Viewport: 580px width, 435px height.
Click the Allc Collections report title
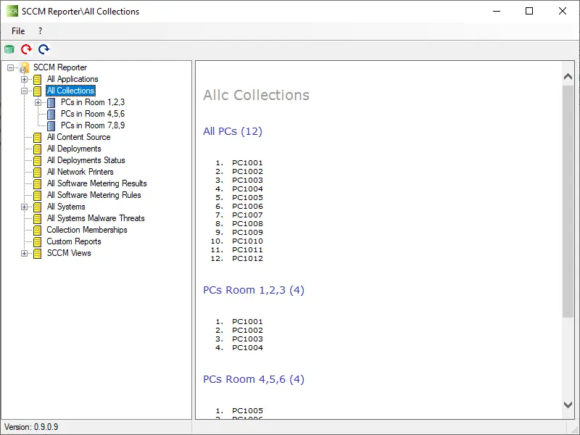tap(257, 95)
